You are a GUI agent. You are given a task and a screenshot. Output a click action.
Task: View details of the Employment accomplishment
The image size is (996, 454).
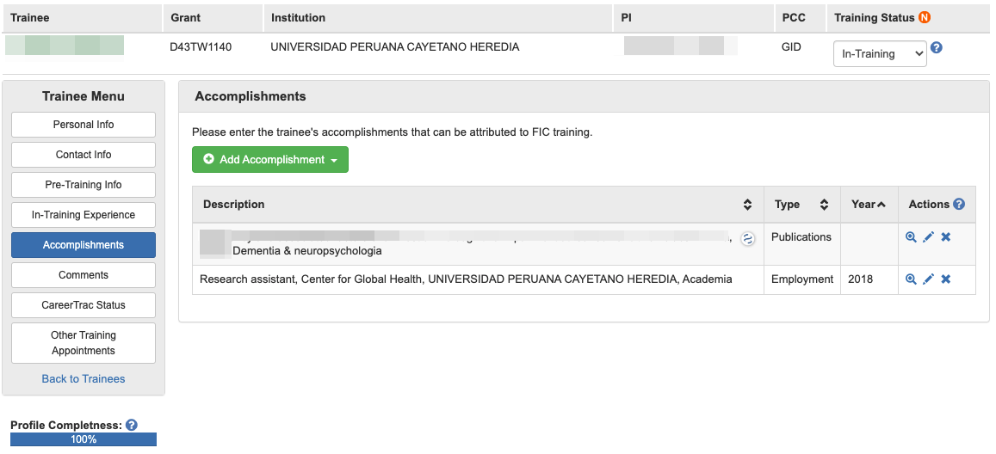coord(911,279)
